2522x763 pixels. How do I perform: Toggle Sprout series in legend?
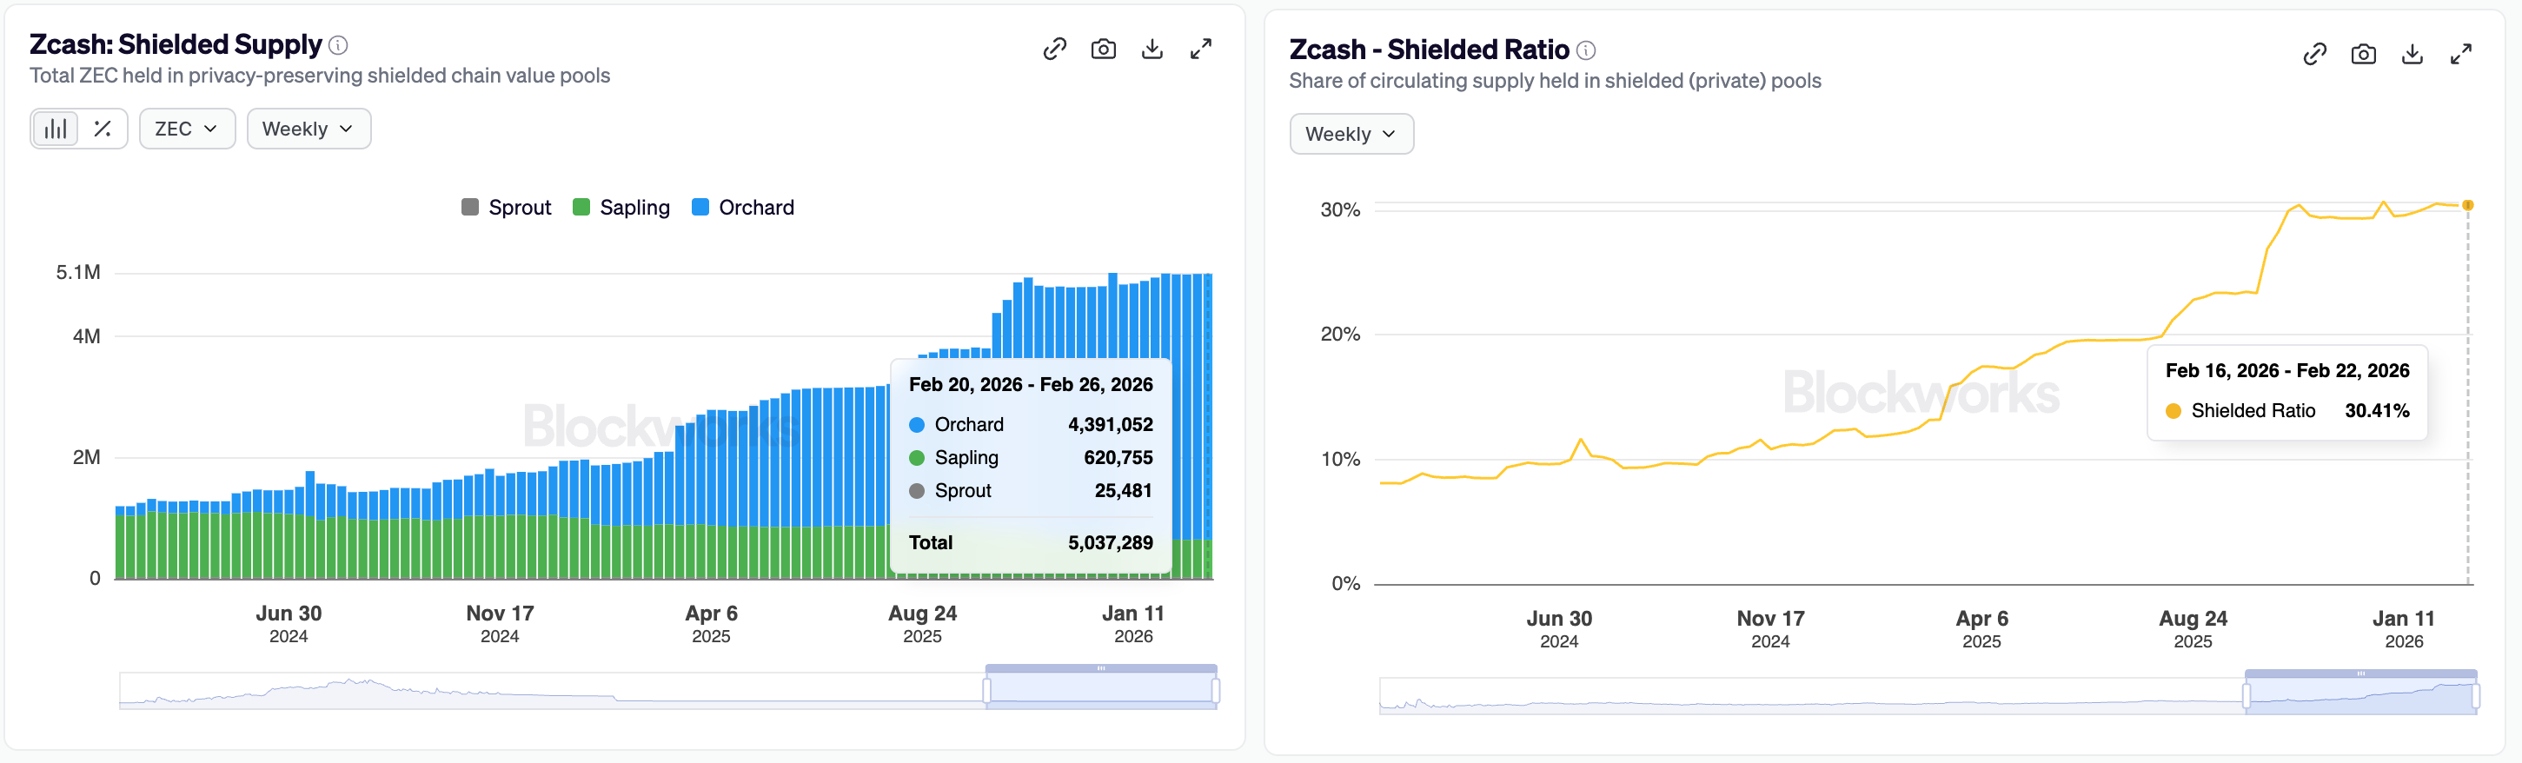(x=508, y=208)
